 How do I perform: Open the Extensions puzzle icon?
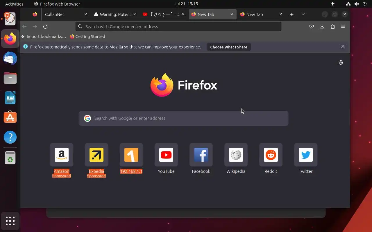[x=332, y=27]
